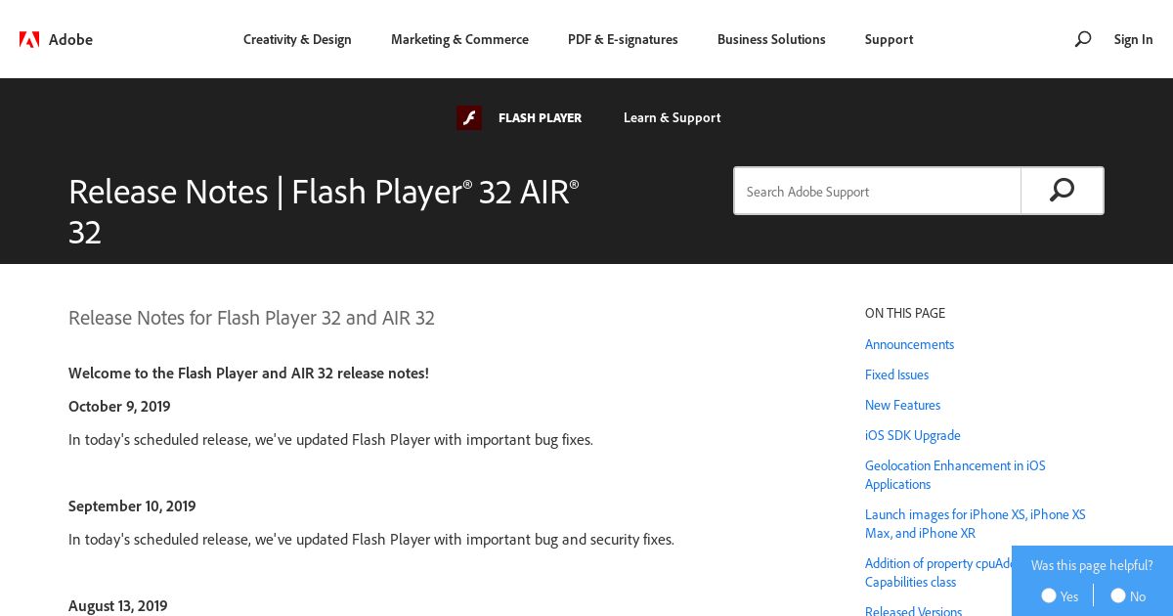Click 'Was this page helpful?' text
Viewport: 1173px width, 616px height.
[1092, 565]
